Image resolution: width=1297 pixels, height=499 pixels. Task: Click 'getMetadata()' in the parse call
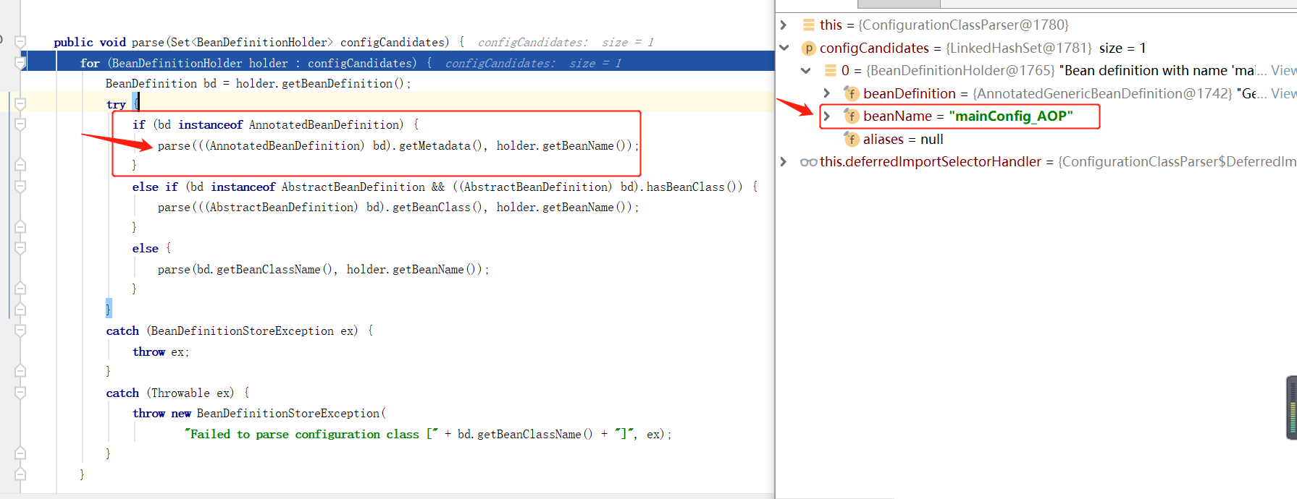click(442, 145)
